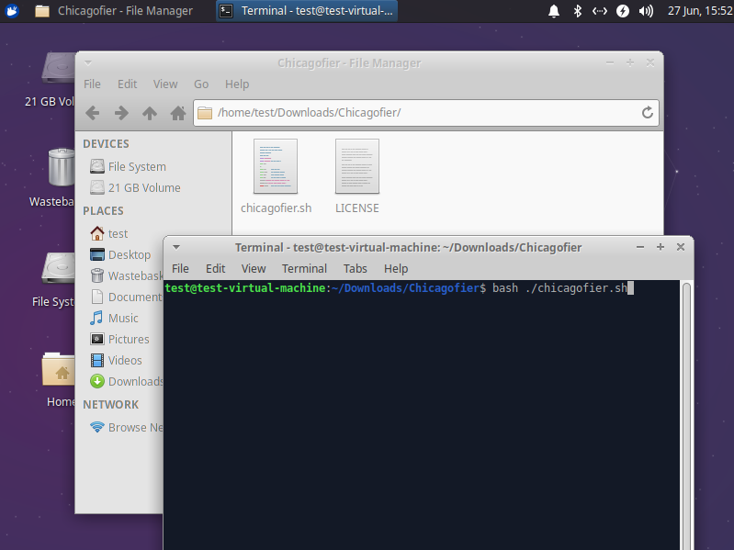Open File menu in File Manager
The image size is (734, 550).
[92, 84]
